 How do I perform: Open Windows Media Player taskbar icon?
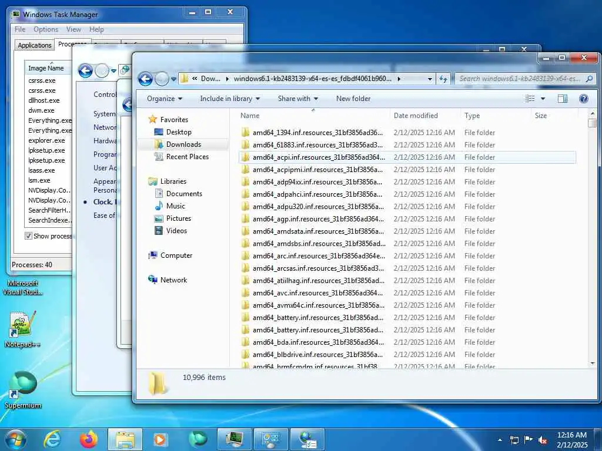pos(160,439)
